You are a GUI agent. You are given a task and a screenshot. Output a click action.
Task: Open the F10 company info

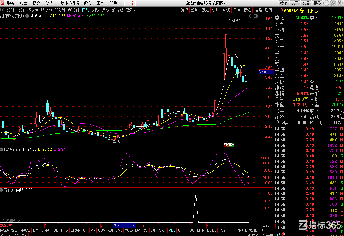237,10
